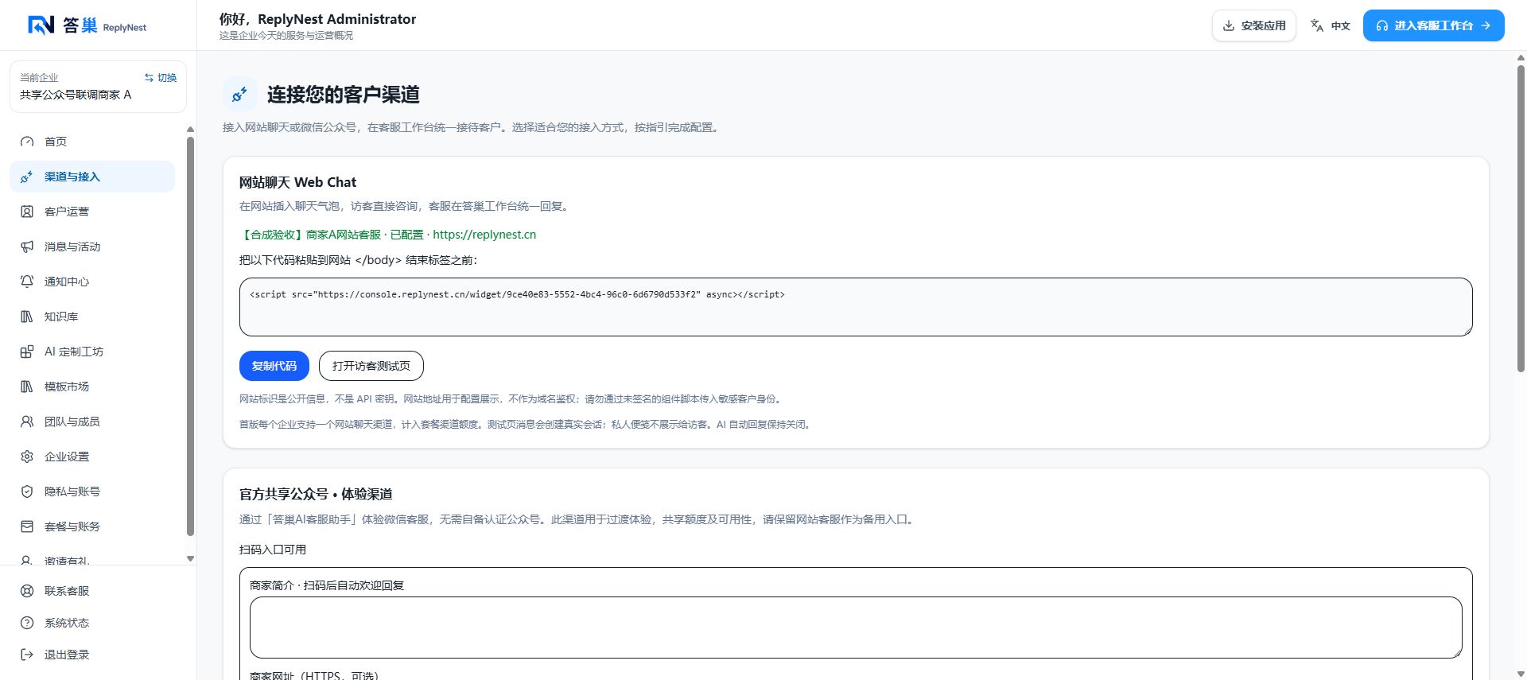Open the 首页 menu item
This screenshot has width=1527, height=680.
92,142
